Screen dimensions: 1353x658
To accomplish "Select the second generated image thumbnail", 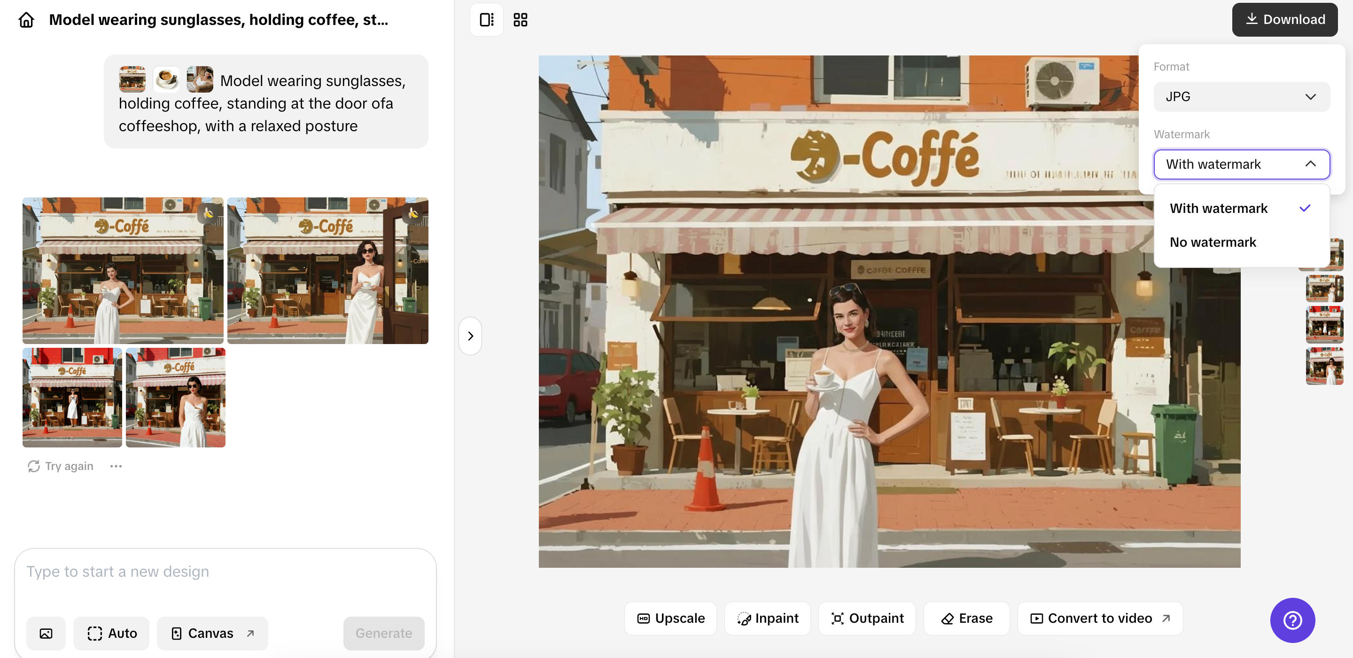I will pyautogui.click(x=328, y=271).
